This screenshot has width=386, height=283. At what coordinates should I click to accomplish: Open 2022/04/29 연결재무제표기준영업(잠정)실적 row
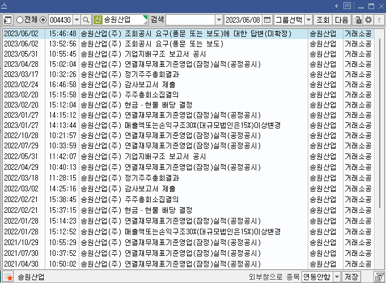click(x=188, y=167)
